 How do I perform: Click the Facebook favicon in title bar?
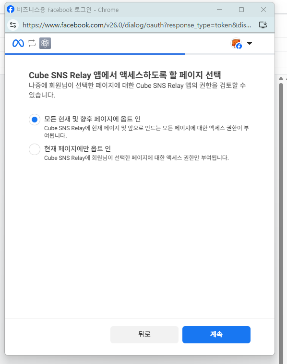(11, 9)
